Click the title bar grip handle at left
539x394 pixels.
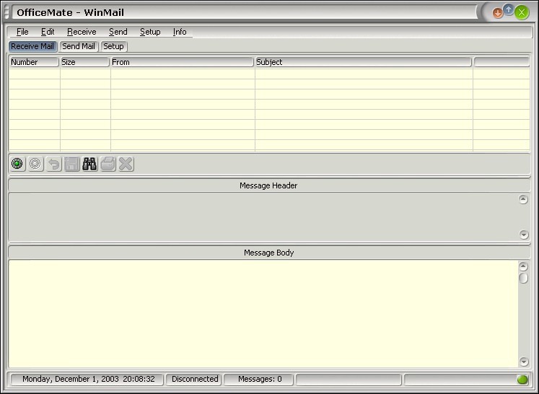[x=6, y=12]
